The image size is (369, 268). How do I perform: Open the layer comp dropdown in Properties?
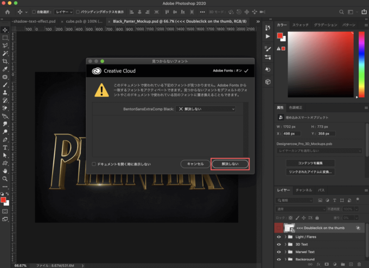tap(319, 151)
